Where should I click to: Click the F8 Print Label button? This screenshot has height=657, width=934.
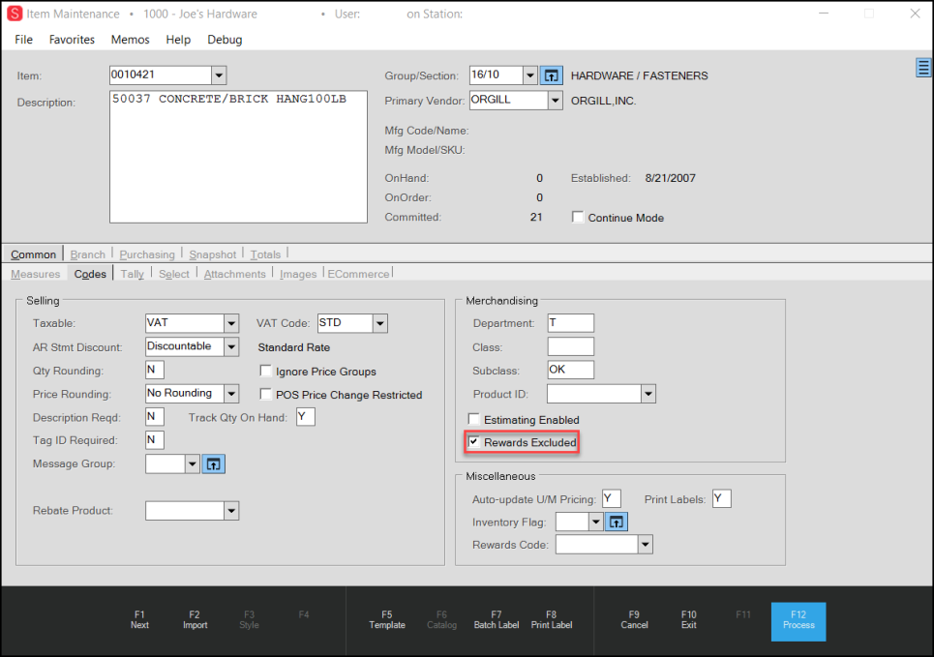[x=552, y=619]
